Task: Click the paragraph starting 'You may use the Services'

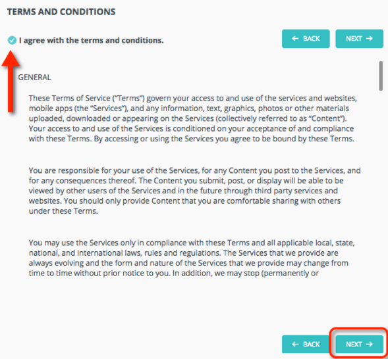Action: coord(192,258)
